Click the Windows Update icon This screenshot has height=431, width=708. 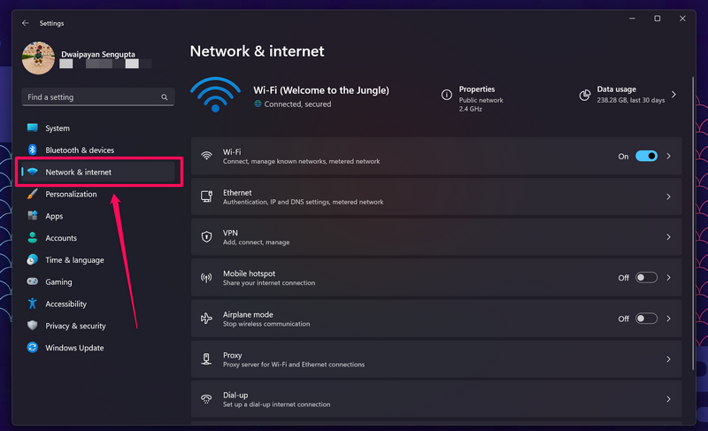33,348
